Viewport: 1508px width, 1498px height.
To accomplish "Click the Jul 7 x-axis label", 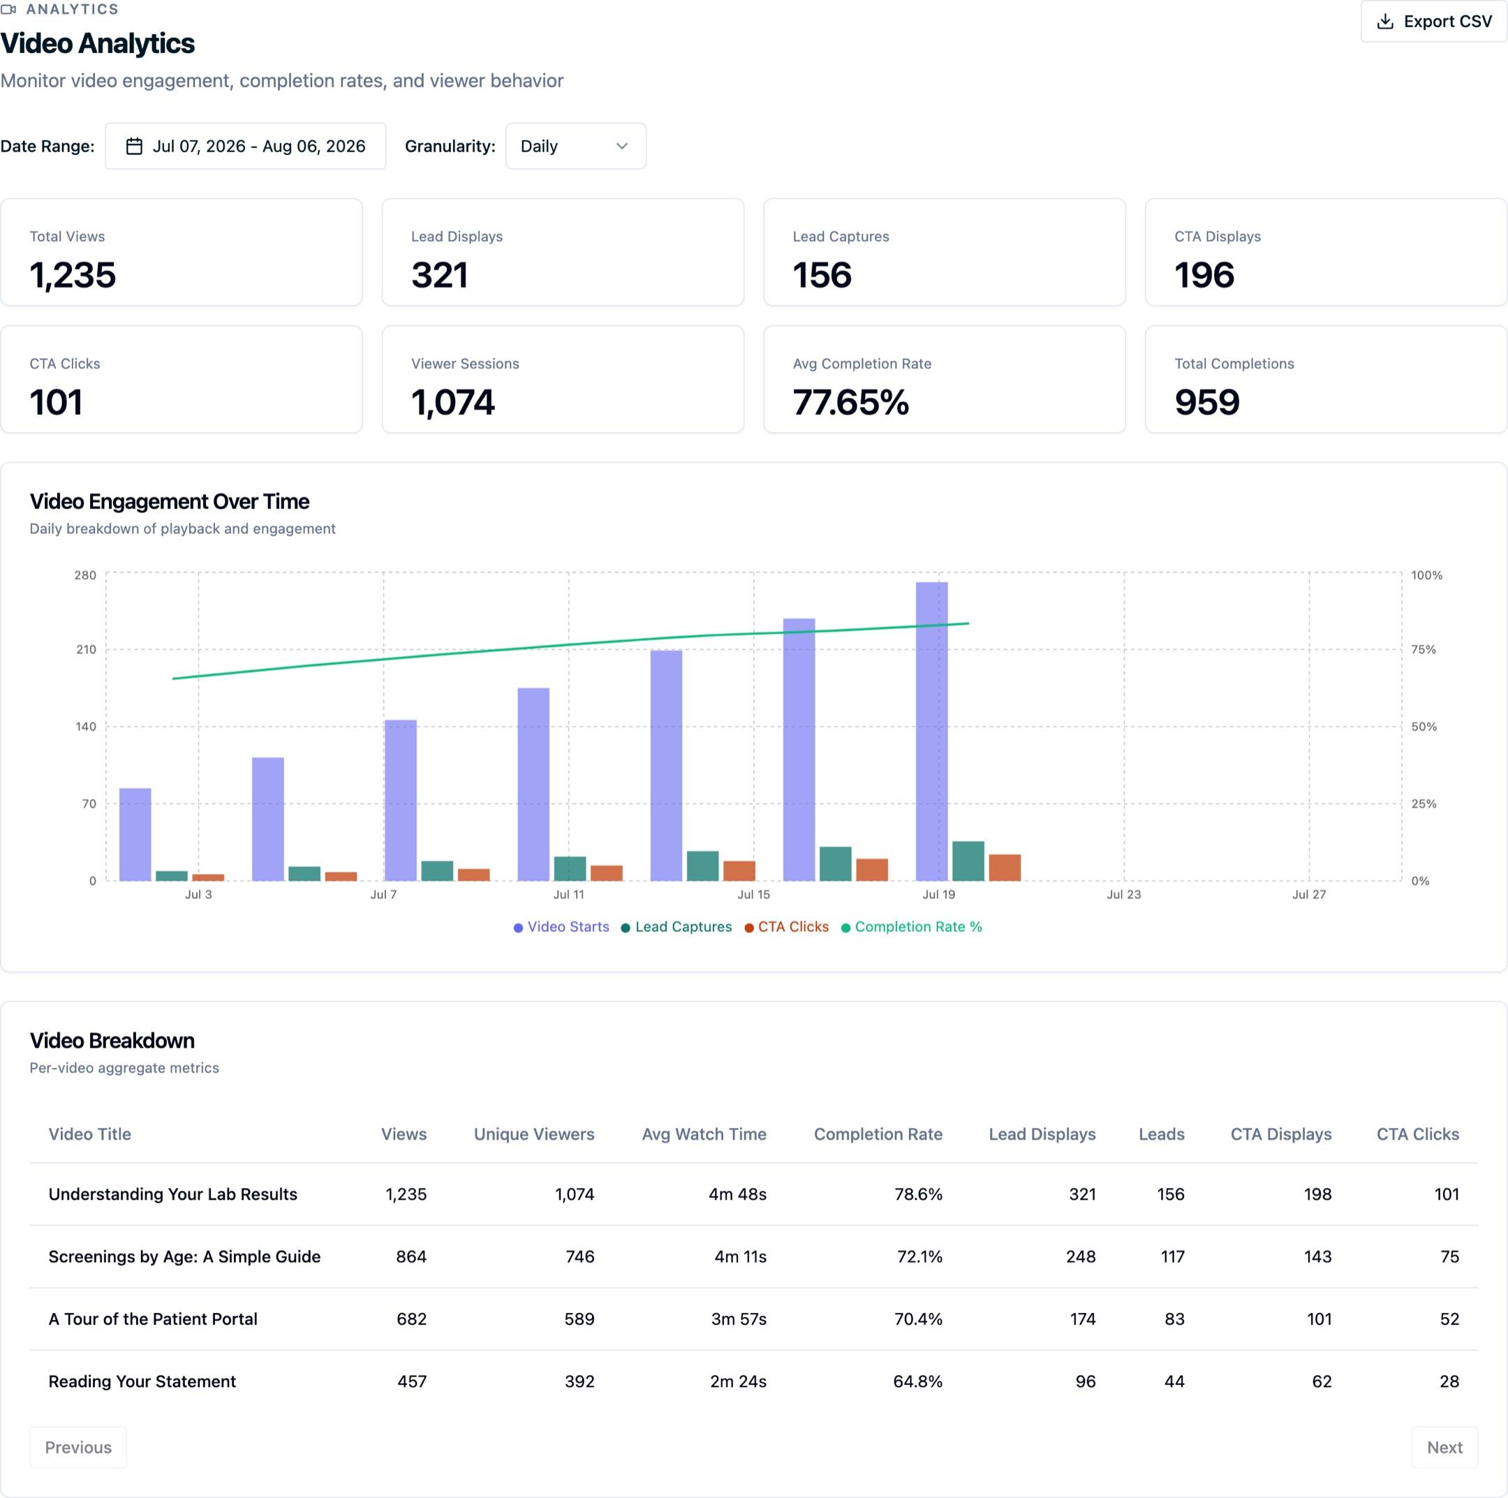I will tap(383, 893).
